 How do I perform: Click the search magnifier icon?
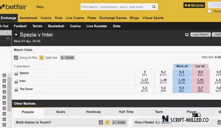(x=154, y=7)
